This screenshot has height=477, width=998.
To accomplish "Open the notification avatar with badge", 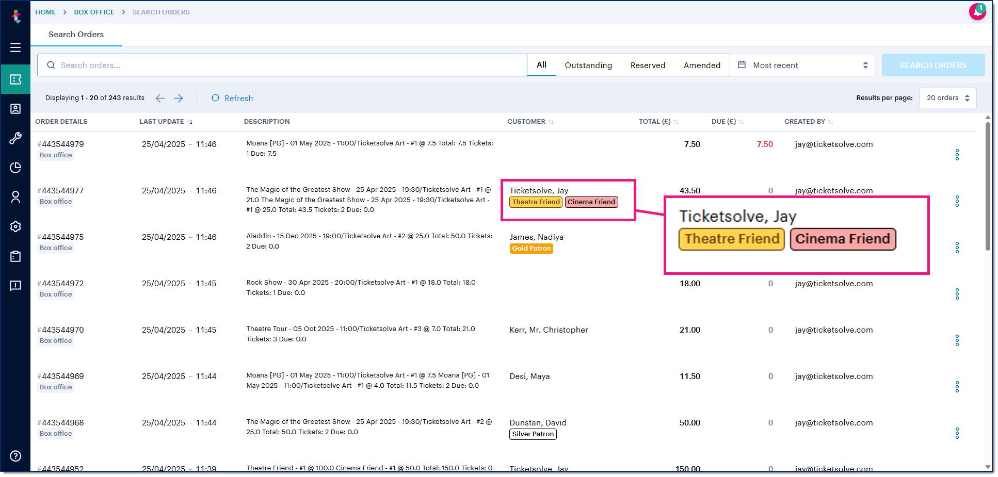I will pos(977,11).
